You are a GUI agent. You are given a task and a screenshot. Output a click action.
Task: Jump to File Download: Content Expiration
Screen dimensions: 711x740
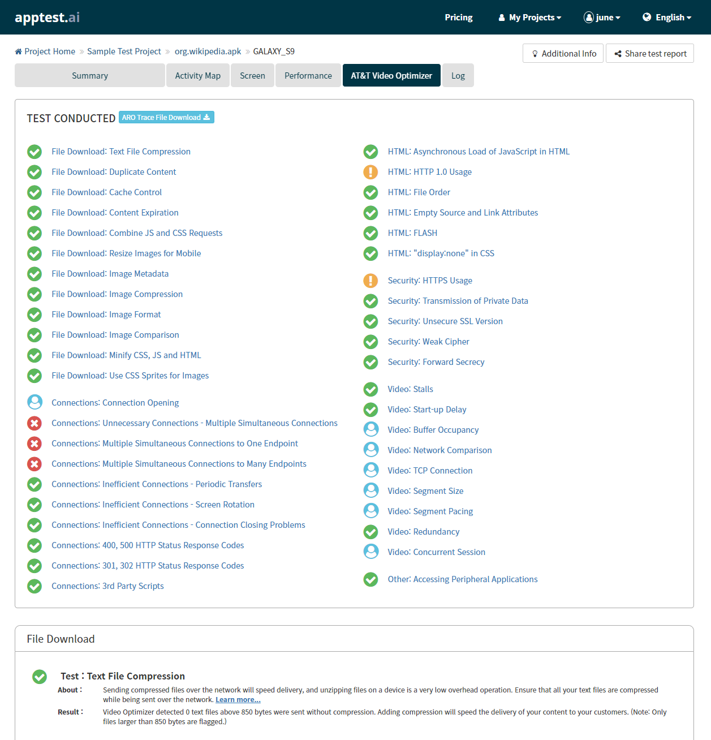tap(115, 213)
